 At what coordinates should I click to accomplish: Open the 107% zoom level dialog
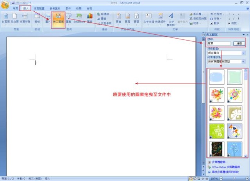click(x=214, y=179)
